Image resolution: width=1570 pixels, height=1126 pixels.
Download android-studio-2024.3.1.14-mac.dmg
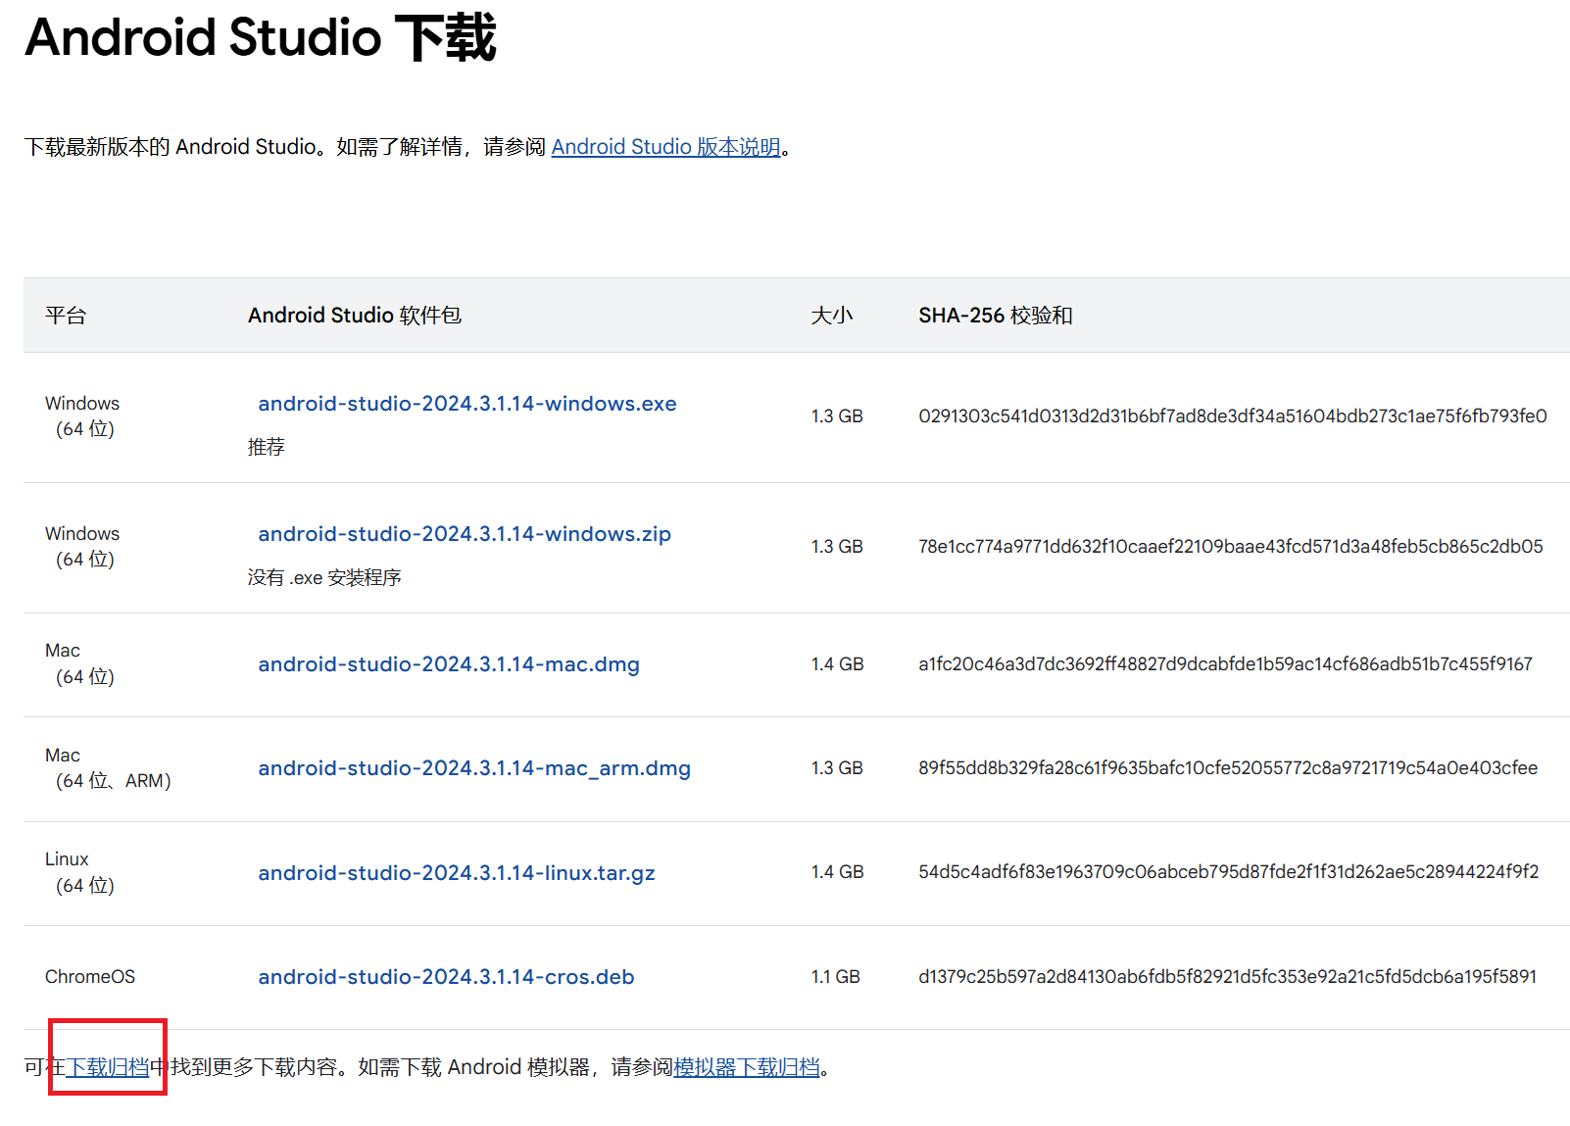tap(449, 664)
